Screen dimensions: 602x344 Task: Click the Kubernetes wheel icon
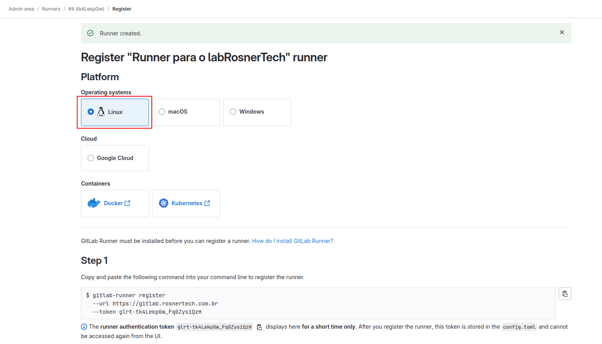pyautogui.click(x=163, y=203)
